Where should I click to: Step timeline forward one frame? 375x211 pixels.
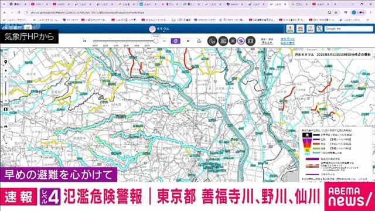pos(165,41)
